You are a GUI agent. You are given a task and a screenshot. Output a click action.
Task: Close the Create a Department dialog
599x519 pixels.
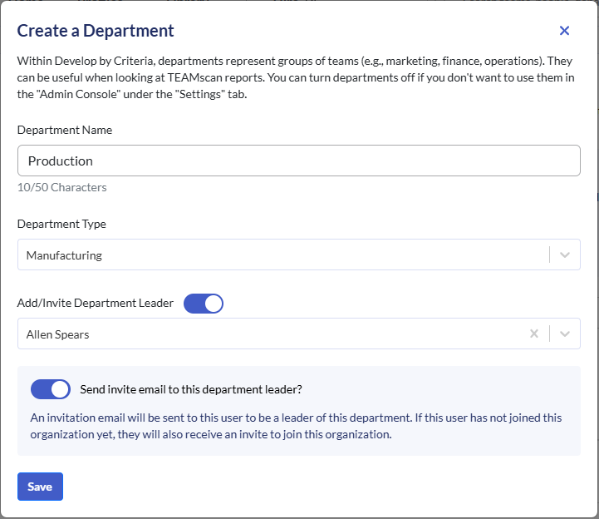click(x=564, y=31)
